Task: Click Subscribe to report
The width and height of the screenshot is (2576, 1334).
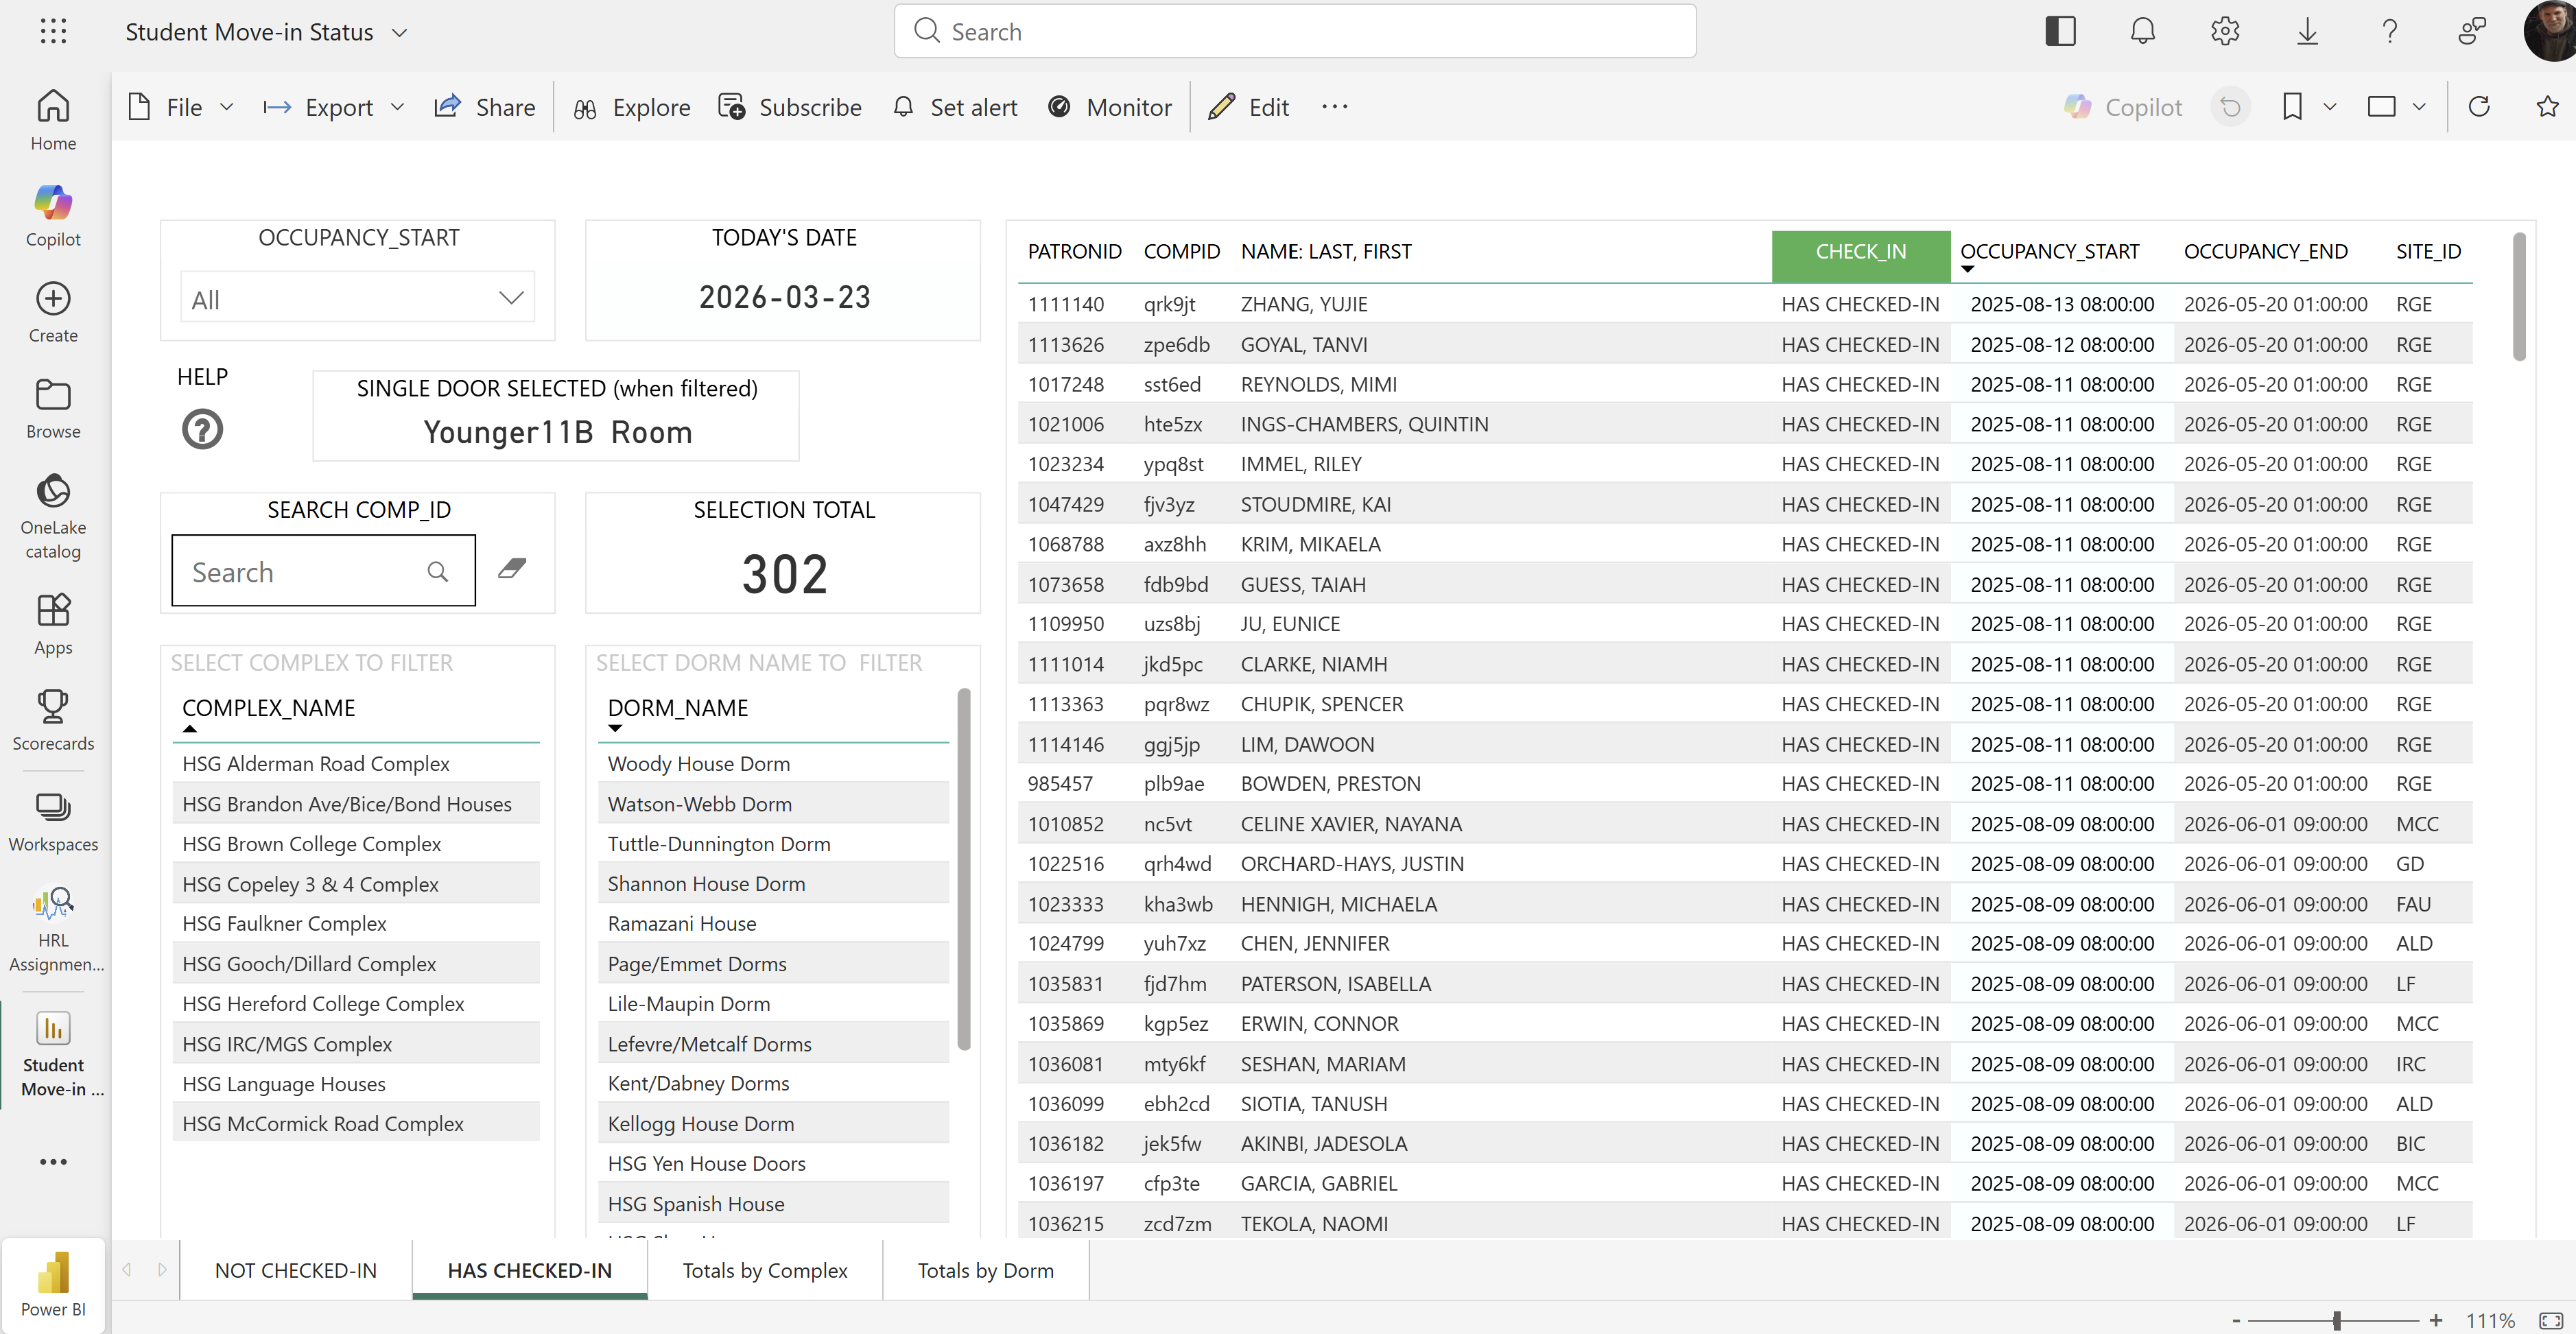Action: pos(790,107)
